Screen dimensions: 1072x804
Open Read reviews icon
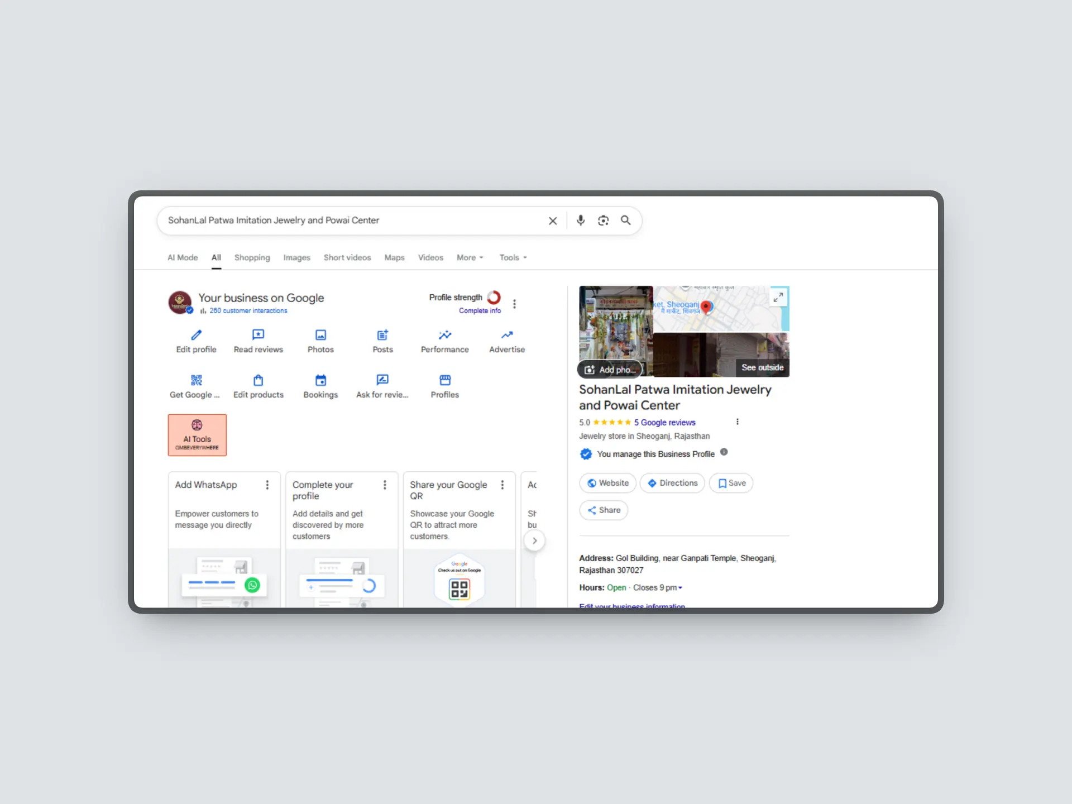[258, 335]
